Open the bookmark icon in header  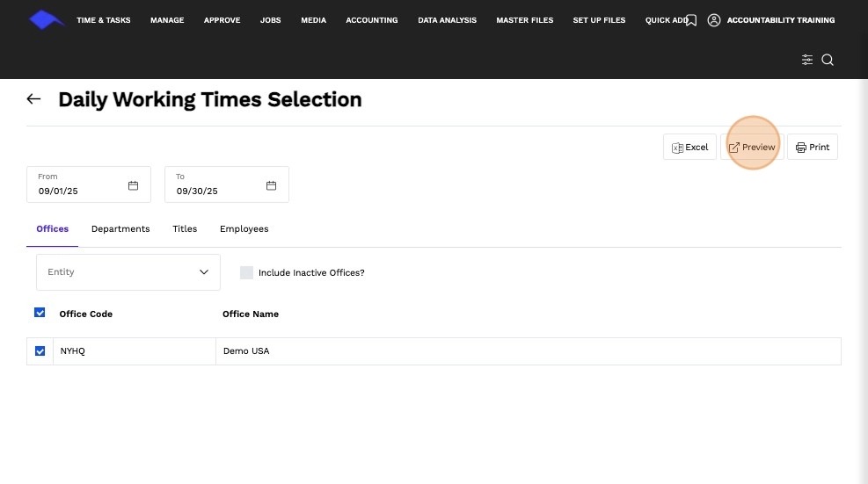[691, 20]
